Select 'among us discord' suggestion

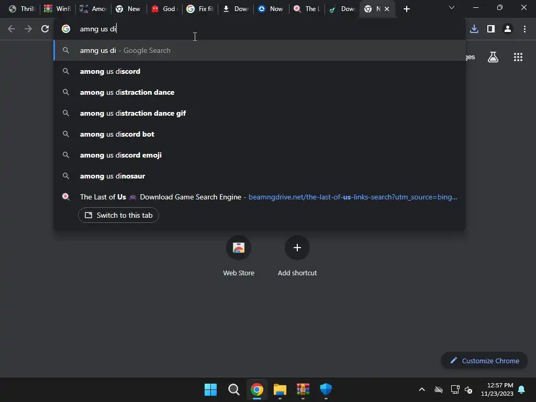[260, 71]
